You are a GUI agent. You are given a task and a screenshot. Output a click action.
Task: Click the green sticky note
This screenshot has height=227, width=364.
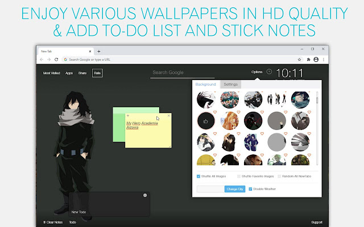click(x=119, y=126)
